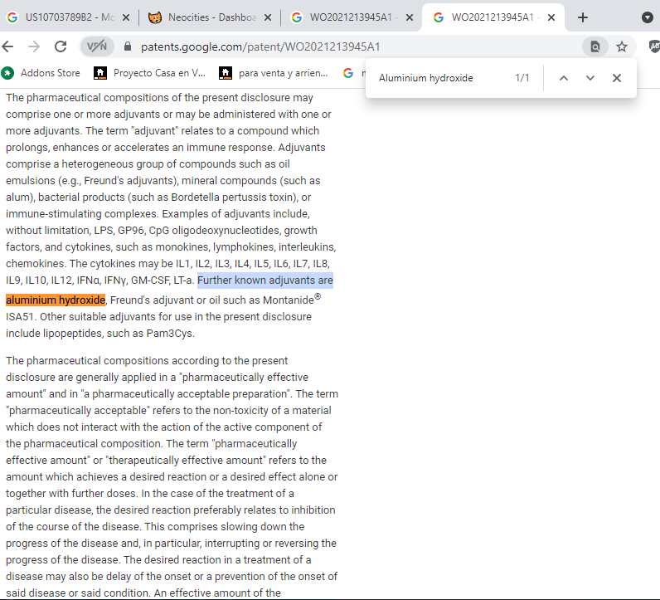
Task: Open the Proyecto Casa en V... bookmark
Action: pyautogui.click(x=150, y=73)
